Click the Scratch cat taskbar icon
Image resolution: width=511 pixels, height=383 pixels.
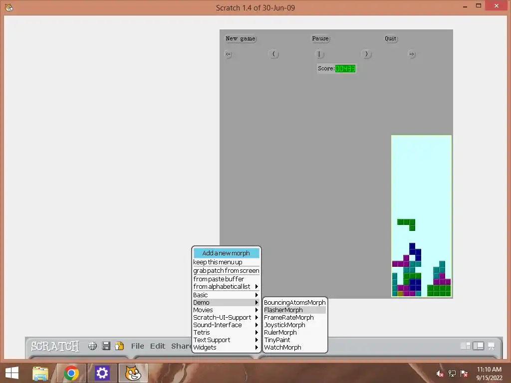[x=133, y=373]
